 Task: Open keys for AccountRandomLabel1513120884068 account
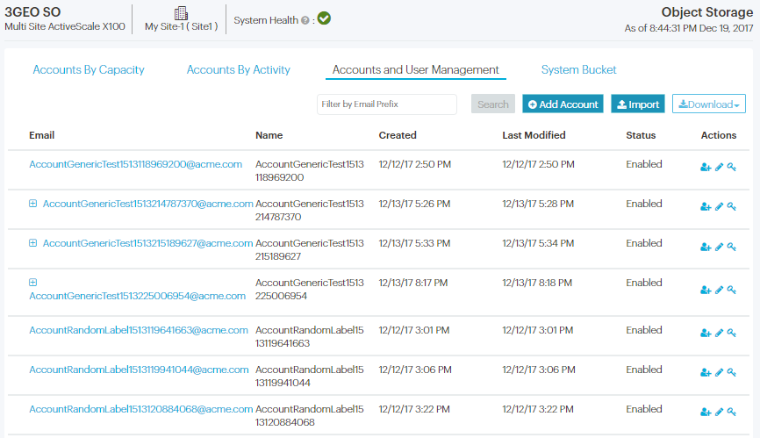(732, 413)
